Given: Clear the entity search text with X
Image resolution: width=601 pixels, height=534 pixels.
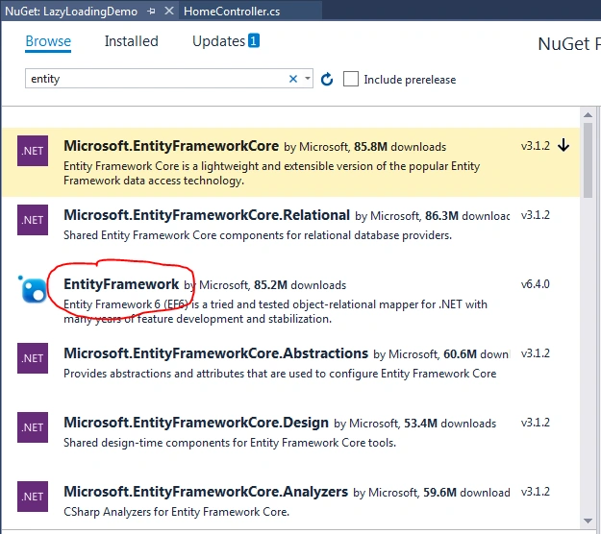Looking at the screenshot, I should click(293, 79).
